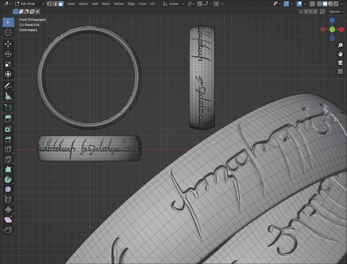
Task: Select the Rotate tool
Action: [8, 54]
